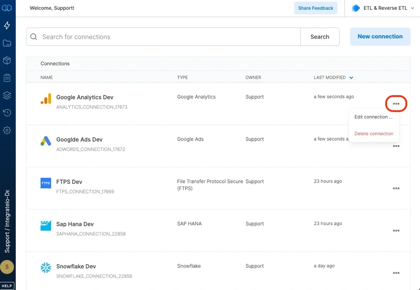This screenshot has width=420, height=290.
Task: Open the HELP tab at bottom left
Action: [x=7, y=285]
